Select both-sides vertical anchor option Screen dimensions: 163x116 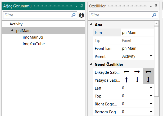click(148, 80)
